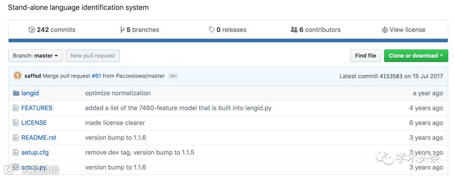
Task: Click the langid folder icon
Action: click(x=16, y=93)
